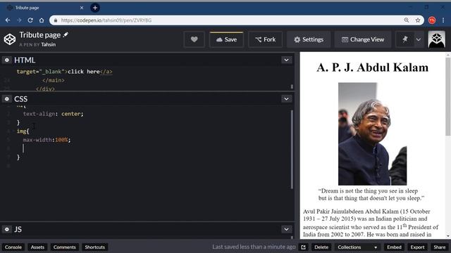Open JS editor settings gear
The image size is (451, 253).
(x=7, y=229)
